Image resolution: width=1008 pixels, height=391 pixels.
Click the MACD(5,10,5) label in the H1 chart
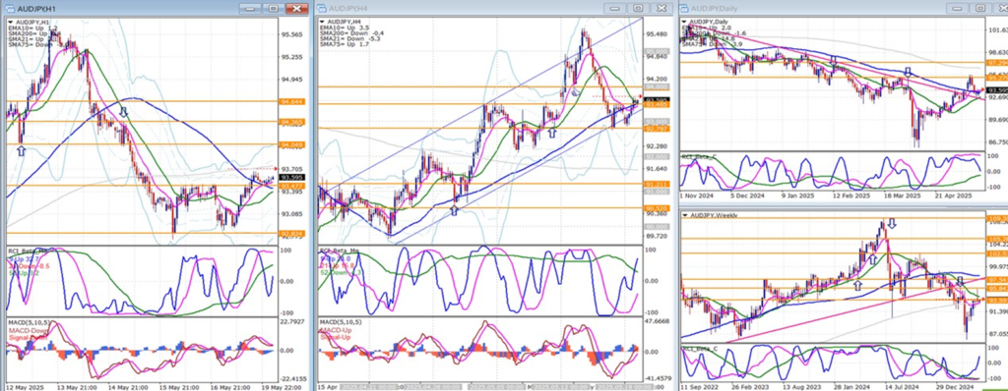[29, 321]
